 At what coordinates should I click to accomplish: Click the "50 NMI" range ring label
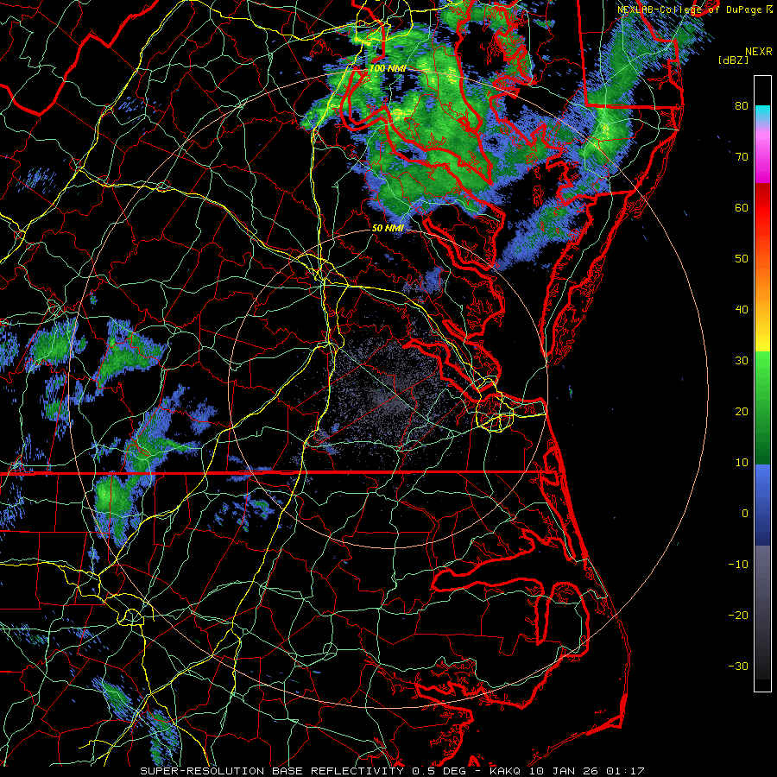tap(388, 229)
